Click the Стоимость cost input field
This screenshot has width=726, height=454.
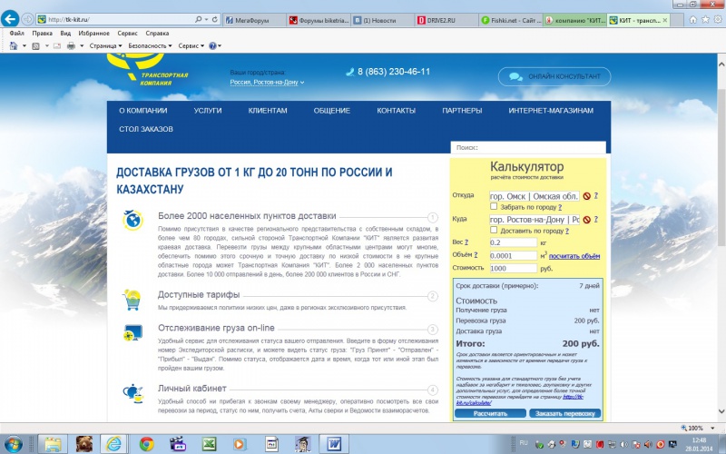pyautogui.click(x=513, y=268)
